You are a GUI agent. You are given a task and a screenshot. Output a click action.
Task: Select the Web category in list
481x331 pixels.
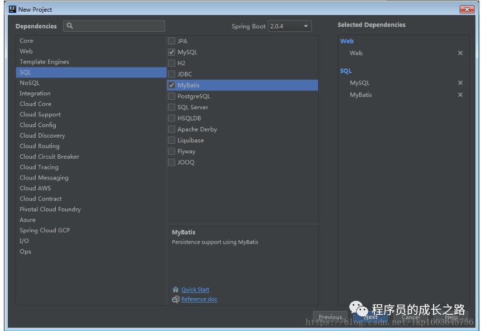[91, 51]
